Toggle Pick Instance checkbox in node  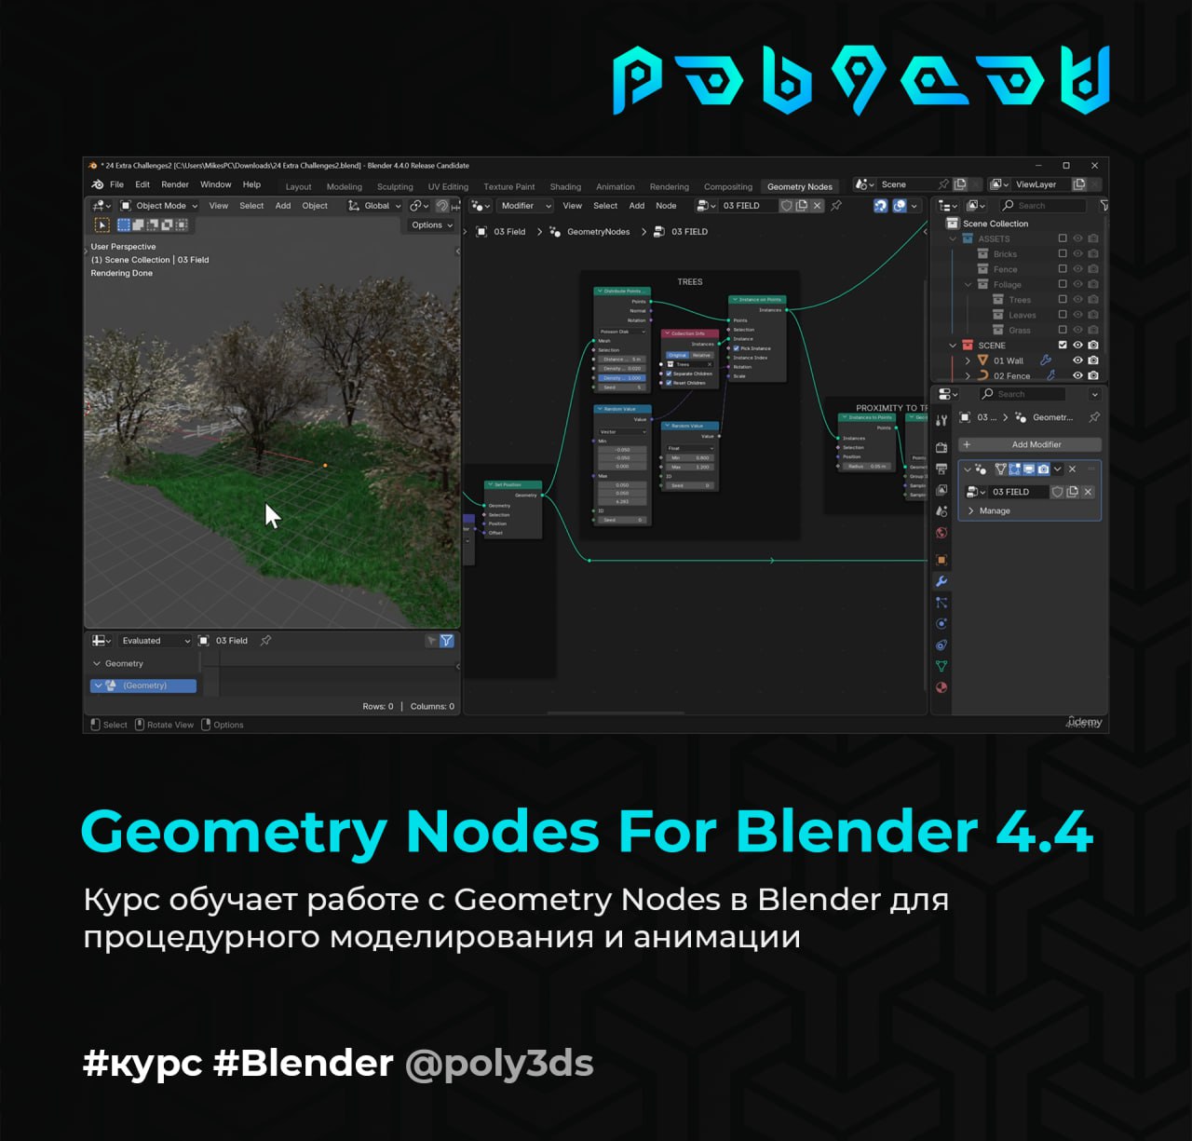(x=736, y=348)
